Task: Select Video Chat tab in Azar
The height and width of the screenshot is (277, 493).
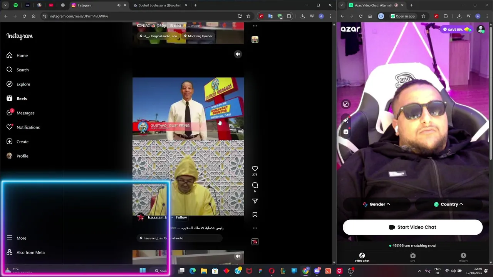Action: (362, 258)
